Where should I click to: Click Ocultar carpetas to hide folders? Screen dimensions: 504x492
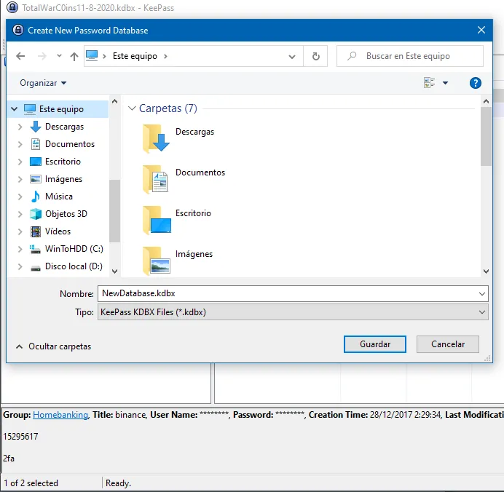click(53, 346)
